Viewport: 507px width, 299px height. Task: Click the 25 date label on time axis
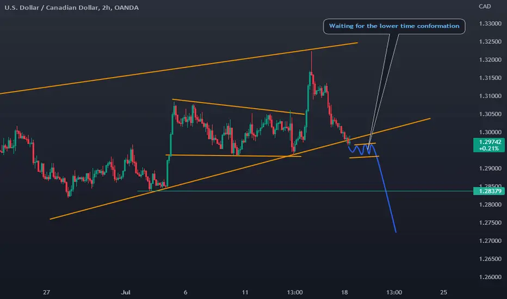click(x=444, y=292)
